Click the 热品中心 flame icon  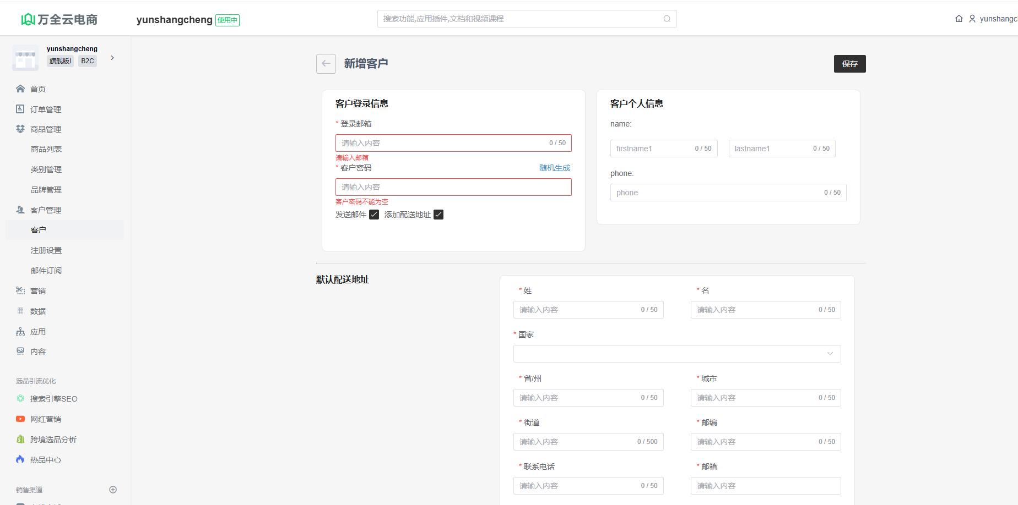click(x=20, y=459)
